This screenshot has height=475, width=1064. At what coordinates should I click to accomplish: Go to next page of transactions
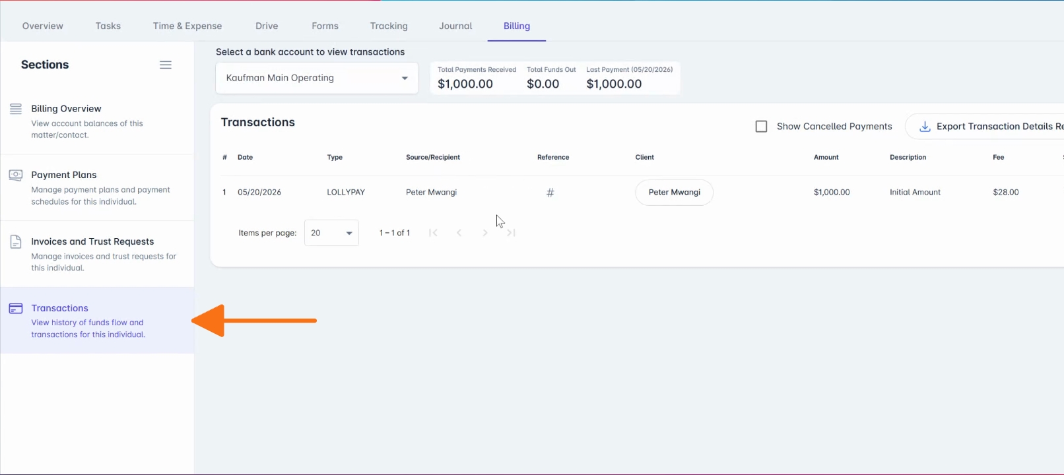pyautogui.click(x=485, y=233)
